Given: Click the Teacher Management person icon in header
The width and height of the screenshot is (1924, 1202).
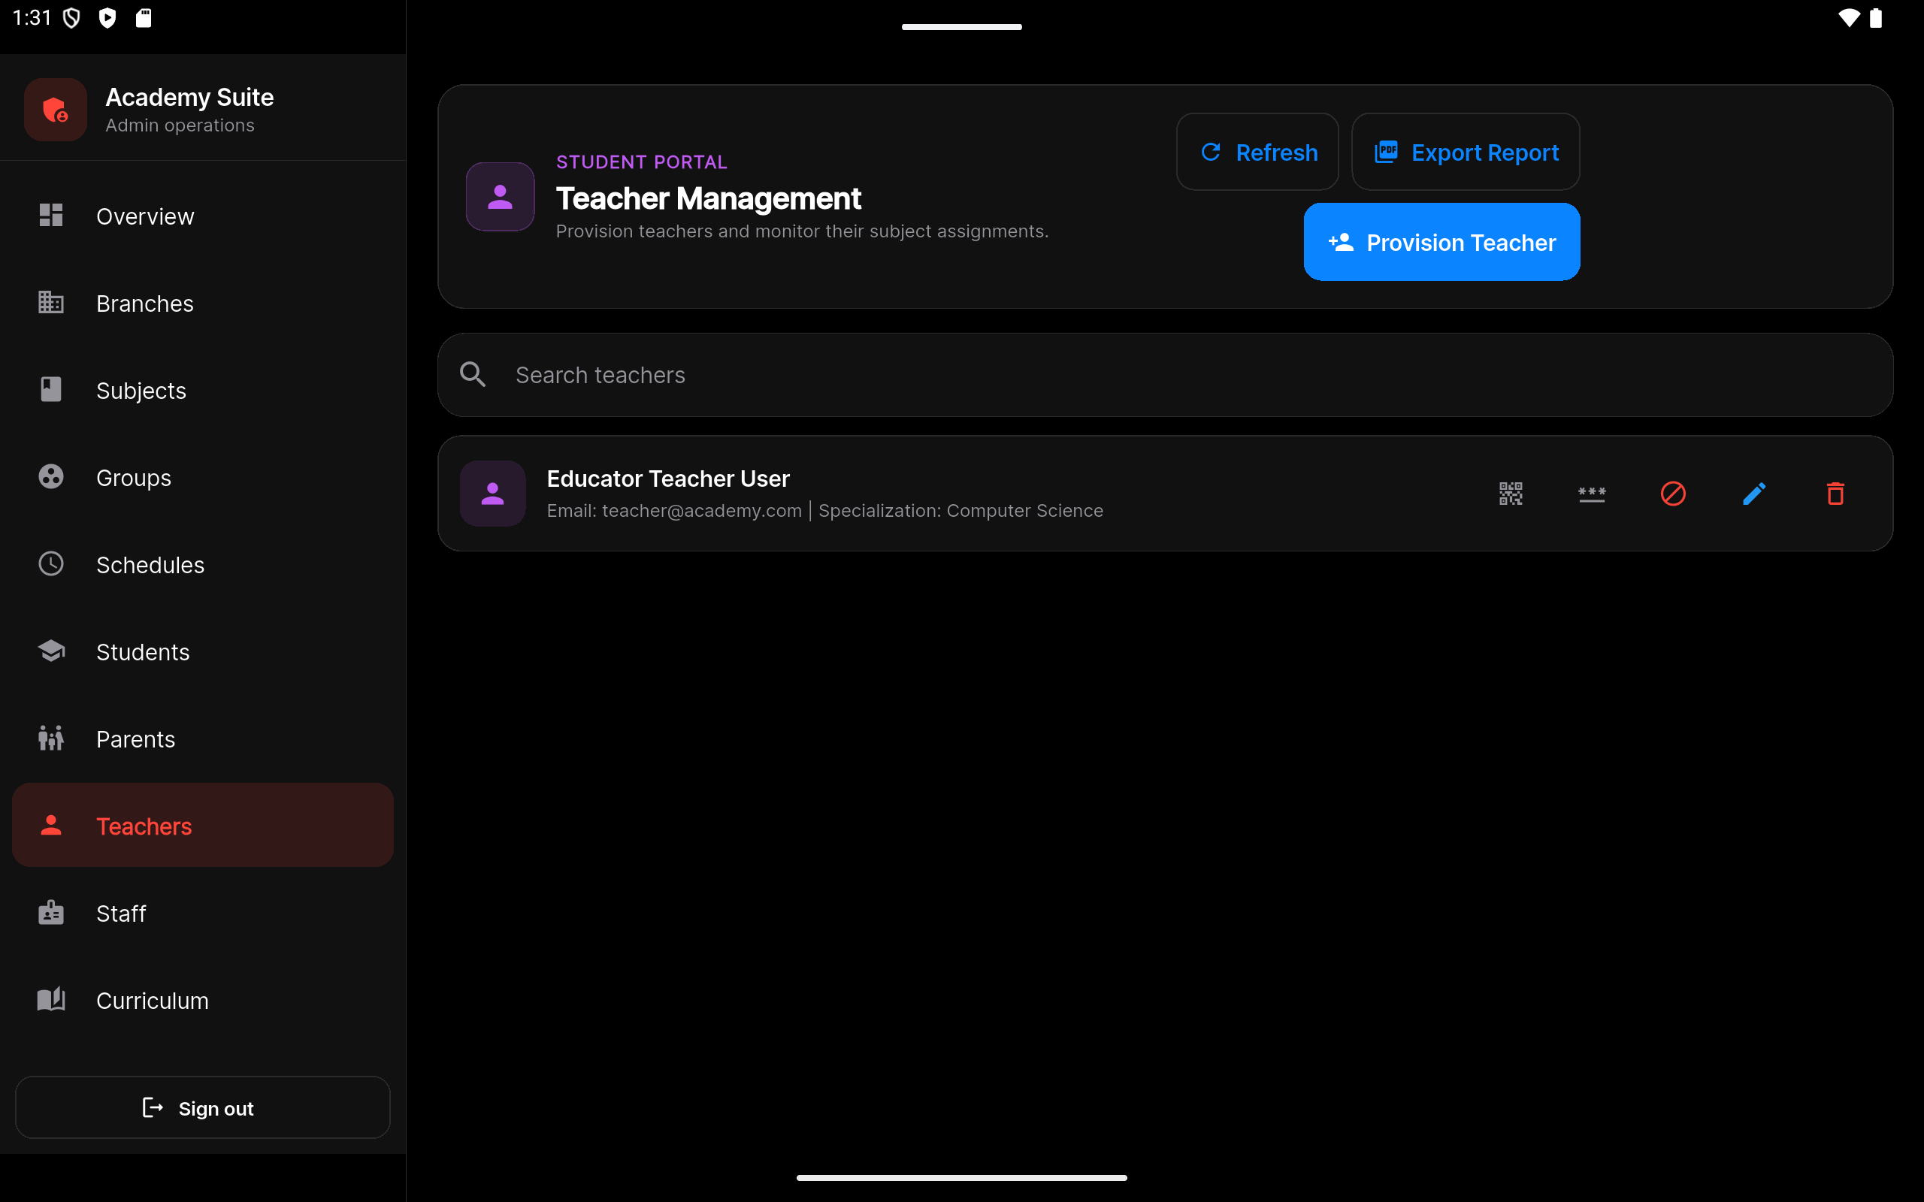Looking at the screenshot, I should (x=500, y=196).
